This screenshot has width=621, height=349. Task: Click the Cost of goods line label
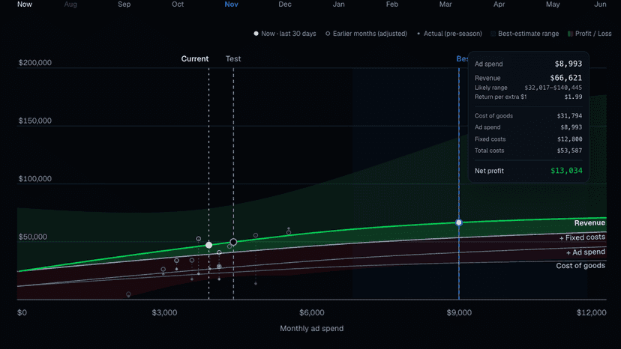[x=580, y=266]
